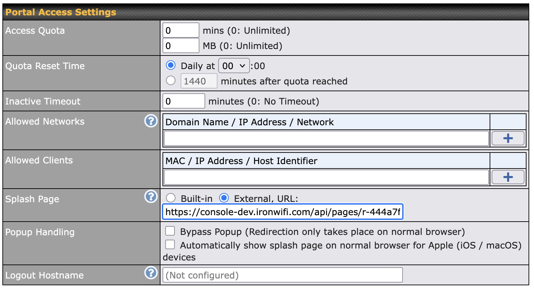Image resolution: width=534 pixels, height=288 pixels.
Task: Open help for Logout Hostname
Action: point(151,273)
